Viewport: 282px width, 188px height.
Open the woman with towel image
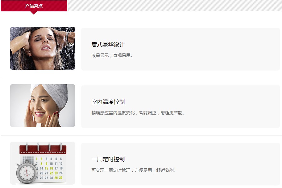(x=43, y=106)
